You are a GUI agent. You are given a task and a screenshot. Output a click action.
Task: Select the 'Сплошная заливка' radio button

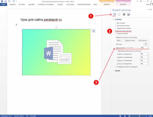[116, 26]
